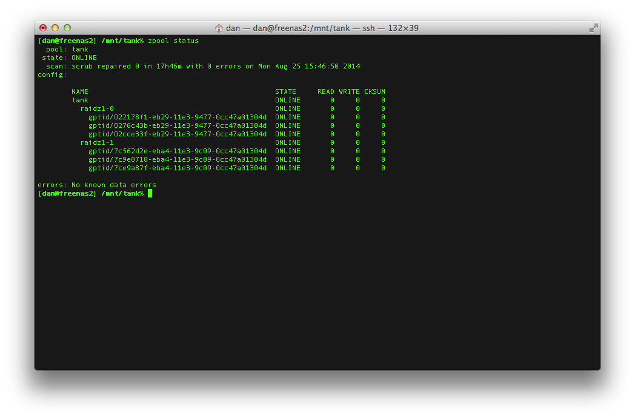Click the NAME column header
Viewport: 635px width, 418px height.
tap(80, 92)
